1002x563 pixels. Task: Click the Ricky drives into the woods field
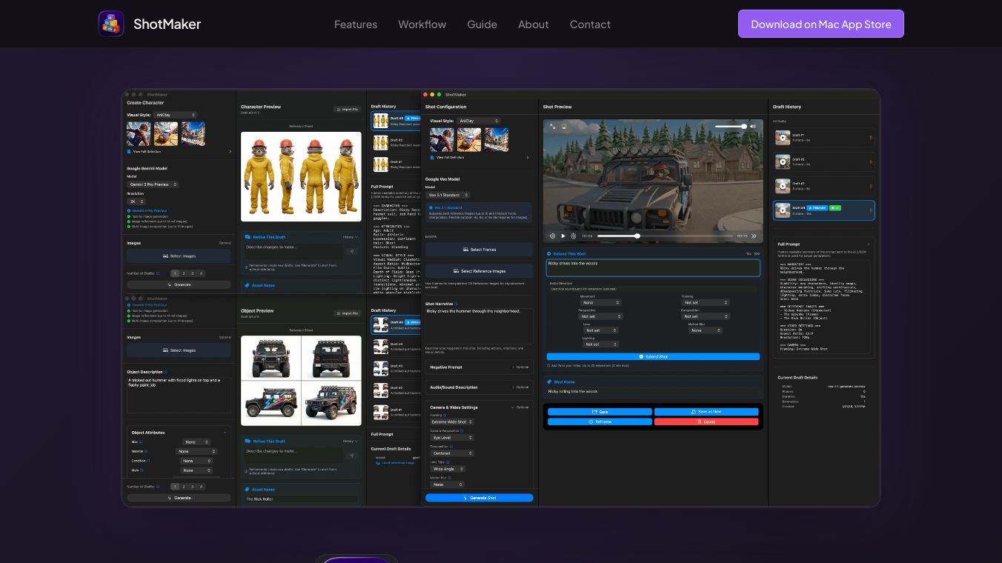click(x=653, y=267)
